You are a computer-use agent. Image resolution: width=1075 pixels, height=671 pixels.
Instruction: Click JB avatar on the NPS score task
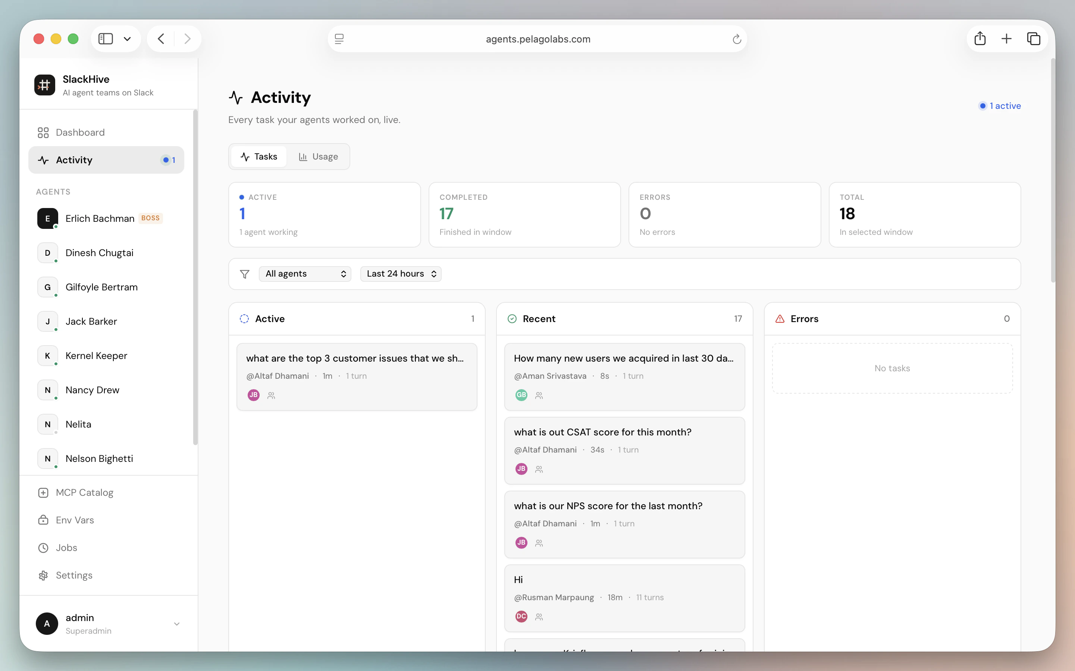pos(521,542)
